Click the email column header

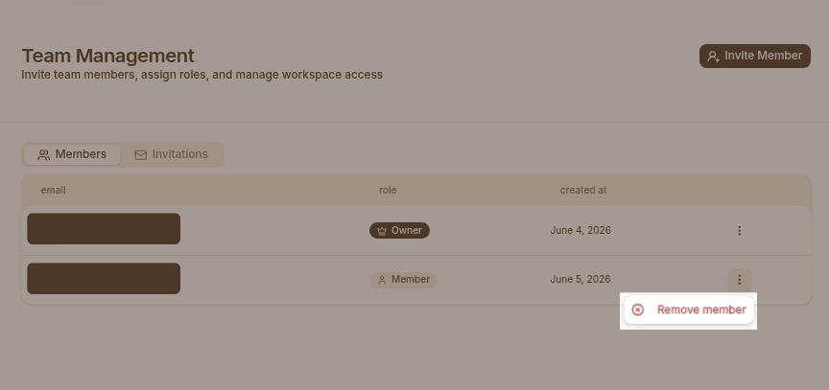(x=53, y=190)
